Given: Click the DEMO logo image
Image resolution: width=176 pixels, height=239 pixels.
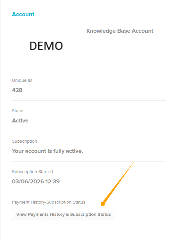Looking at the screenshot, I should pos(46,46).
